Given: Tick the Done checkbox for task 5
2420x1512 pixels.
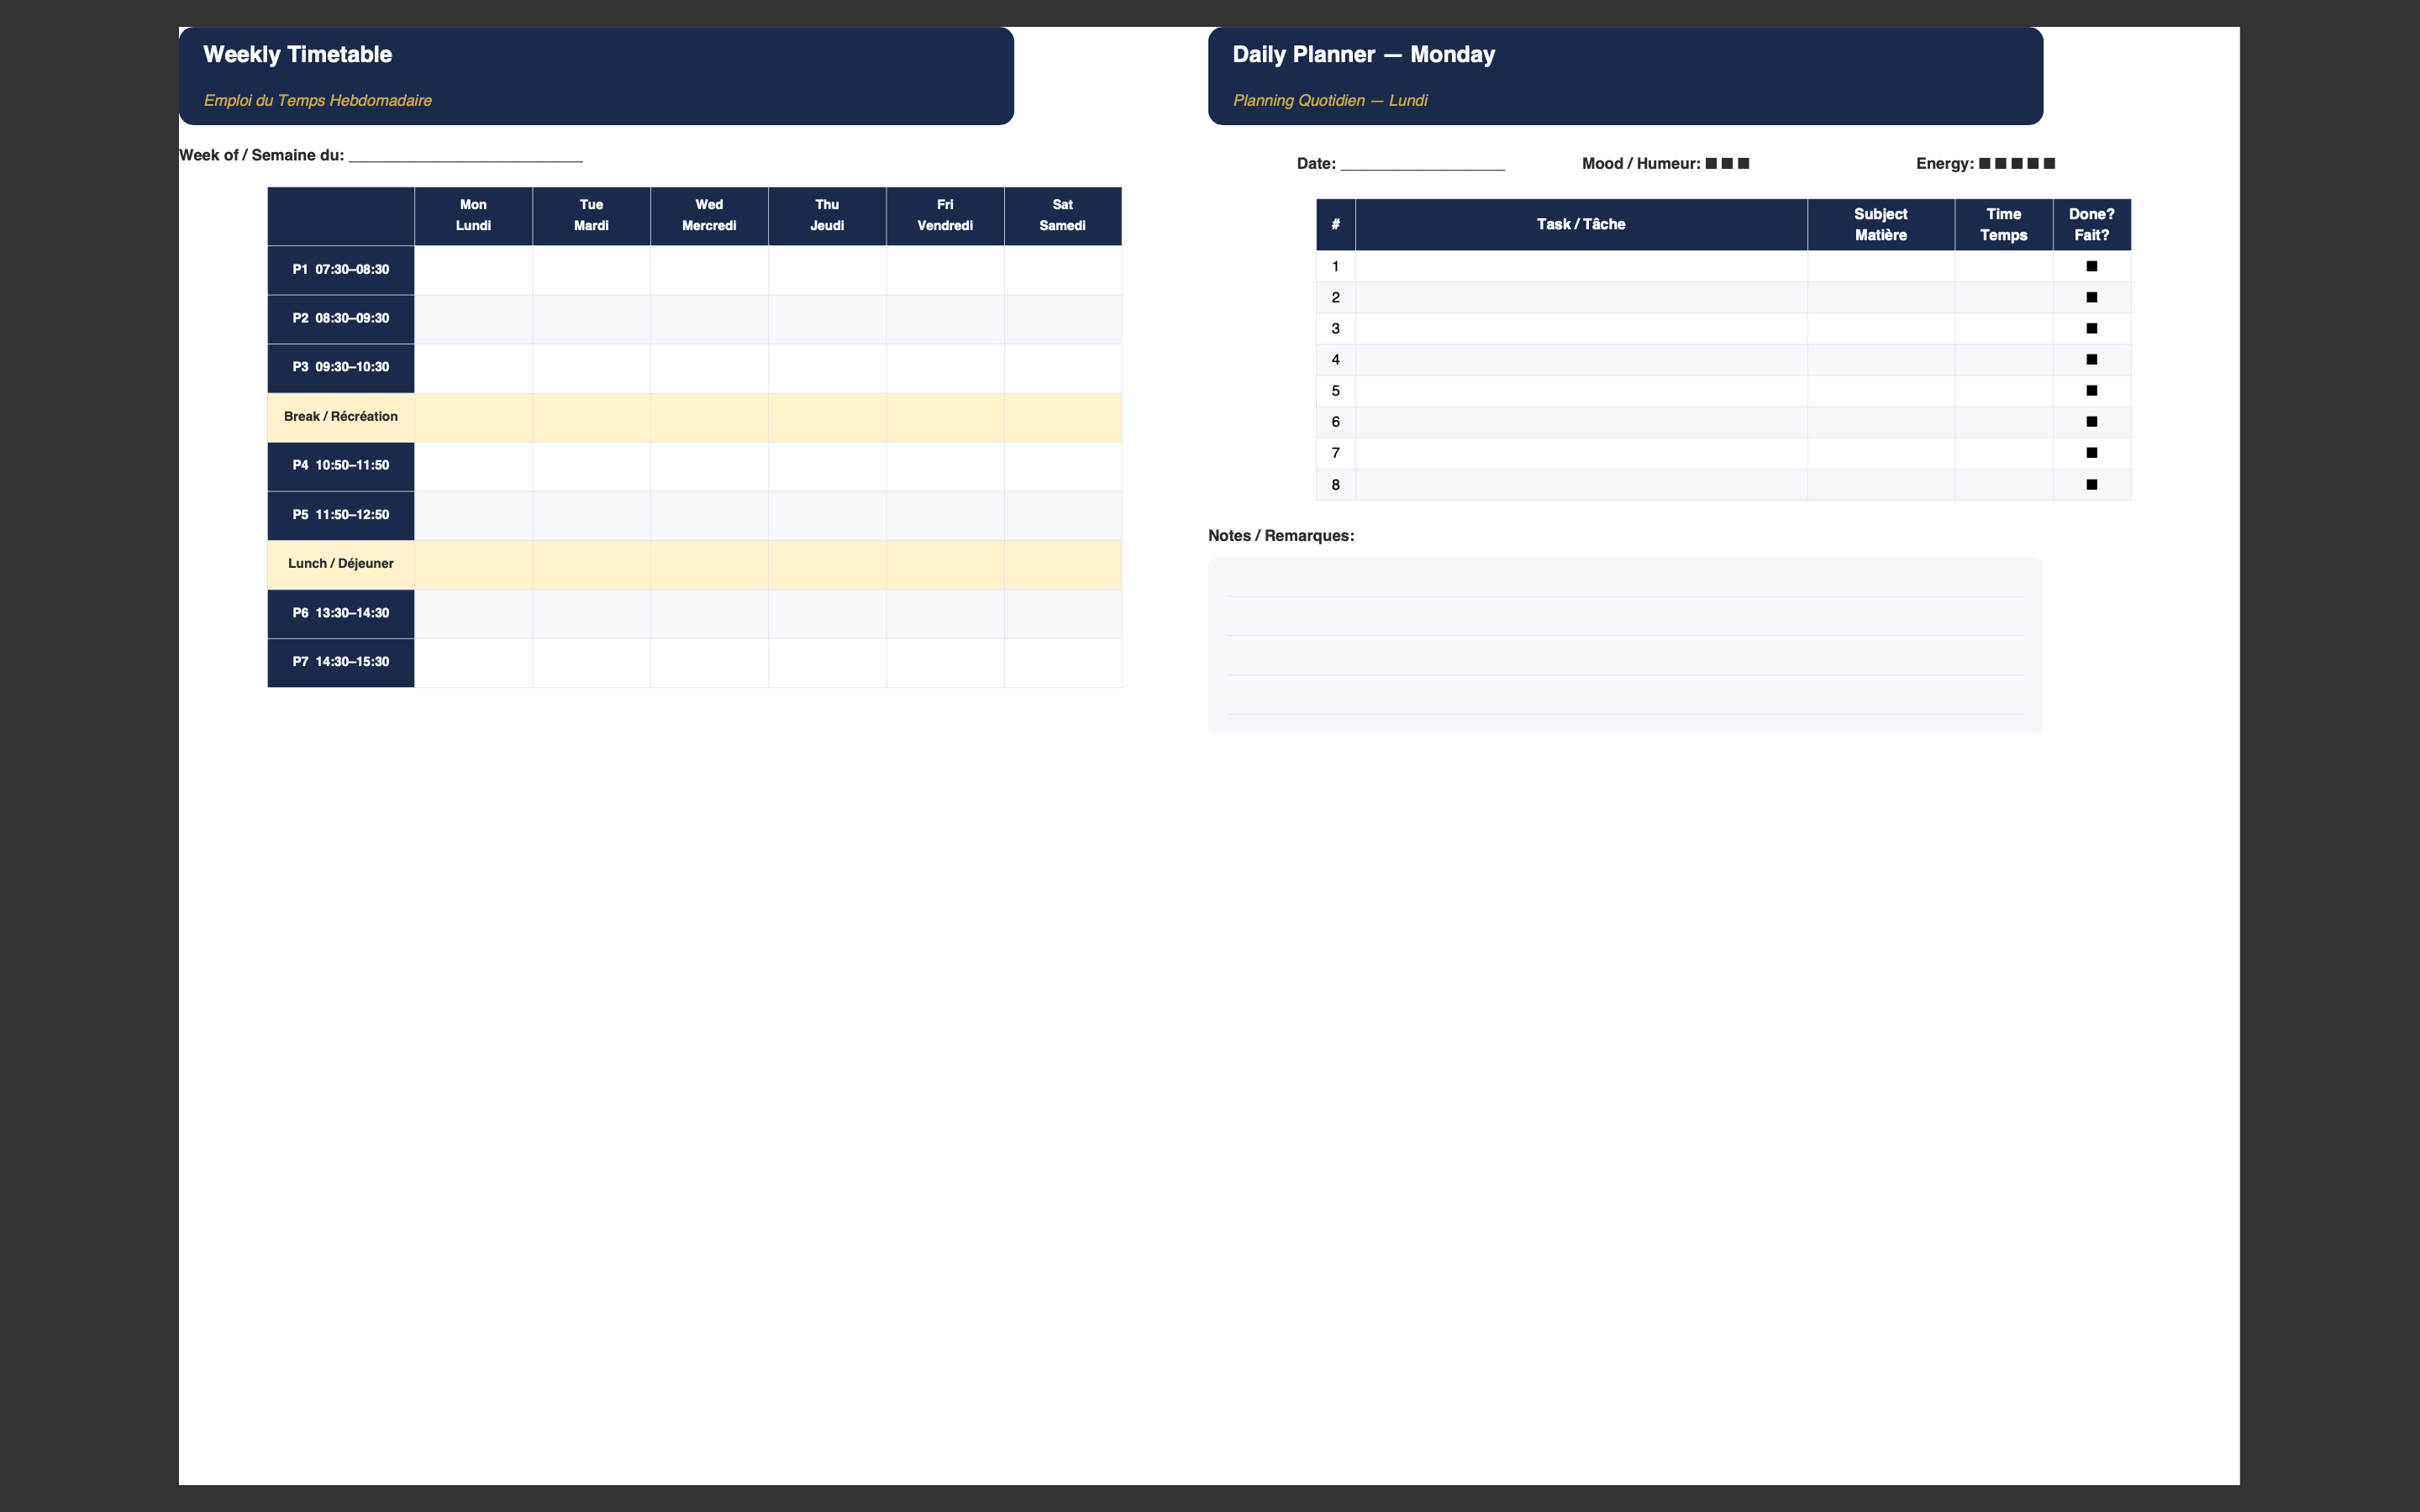Looking at the screenshot, I should tap(2091, 391).
